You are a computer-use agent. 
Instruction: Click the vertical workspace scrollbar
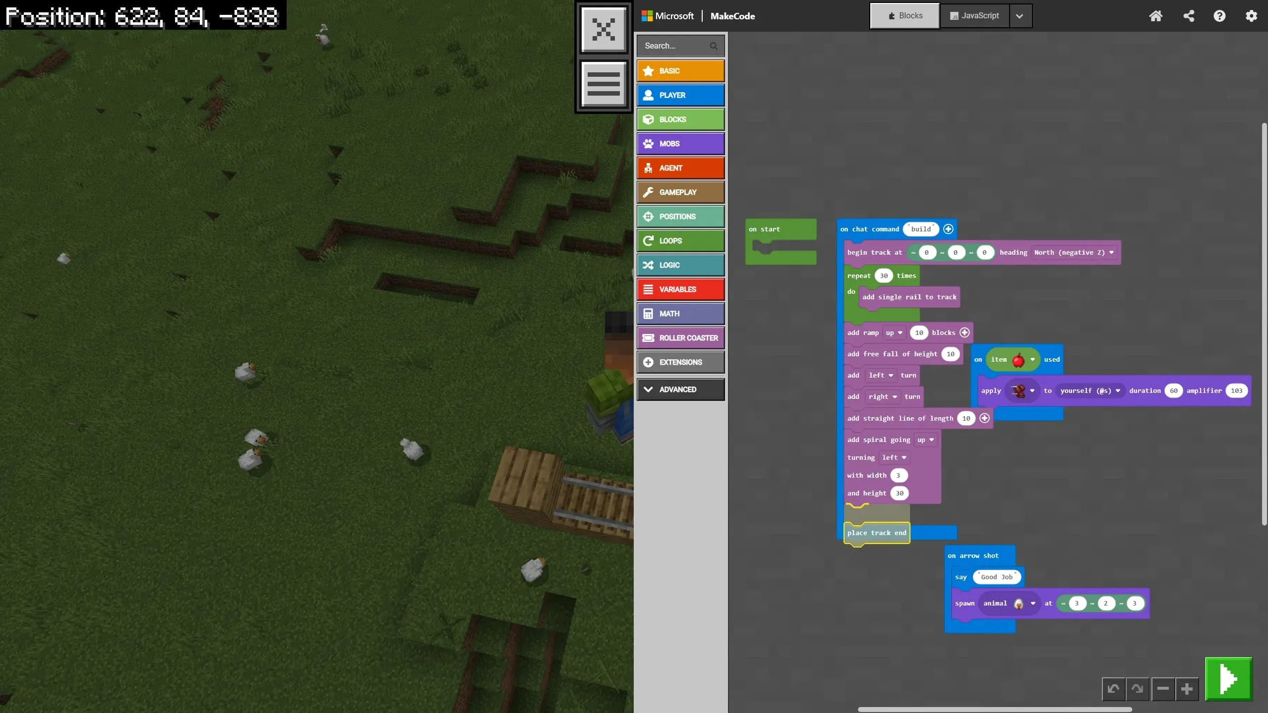tap(1264, 324)
